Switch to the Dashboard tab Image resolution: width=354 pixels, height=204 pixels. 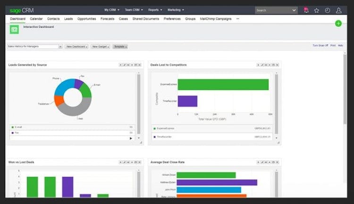point(17,19)
